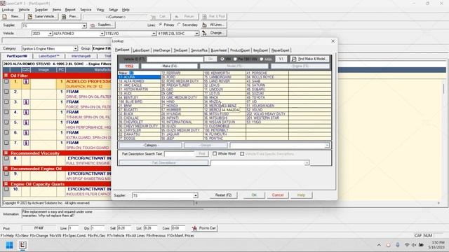Select FERRARI in the make list
Image resolution: width=449 pixels, height=252 pixels.
pyautogui.click(x=182, y=73)
